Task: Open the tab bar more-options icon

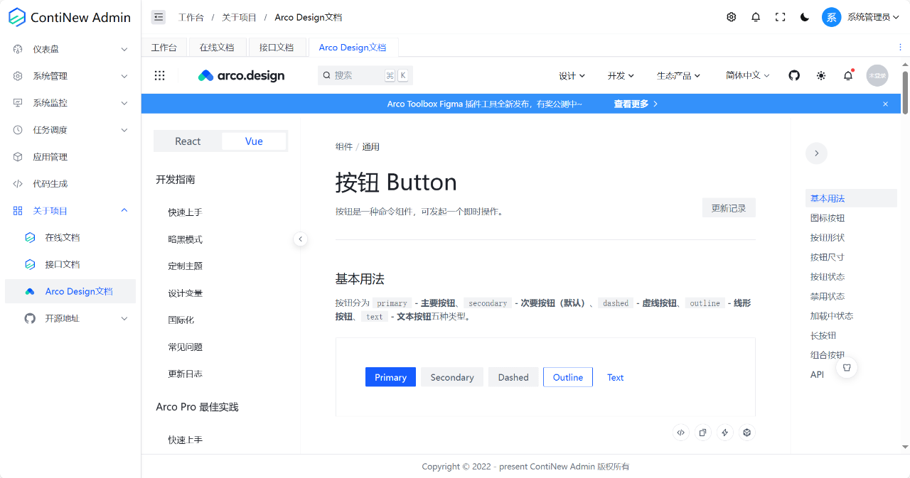Action: pyautogui.click(x=901, y=47)
